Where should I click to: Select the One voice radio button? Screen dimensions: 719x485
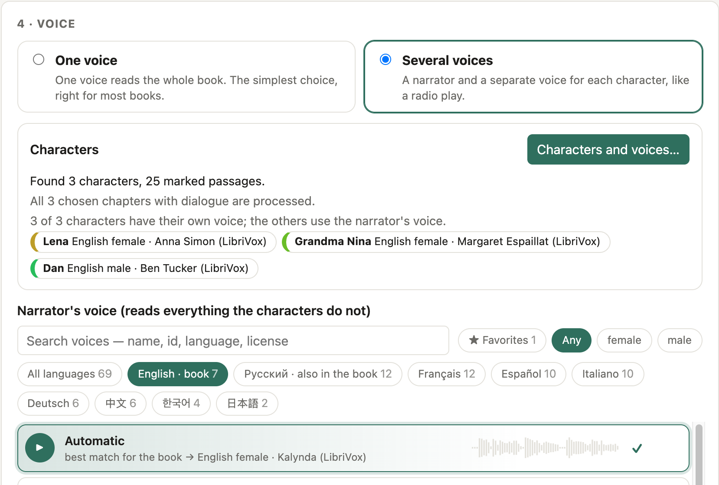tap(39, 59)
